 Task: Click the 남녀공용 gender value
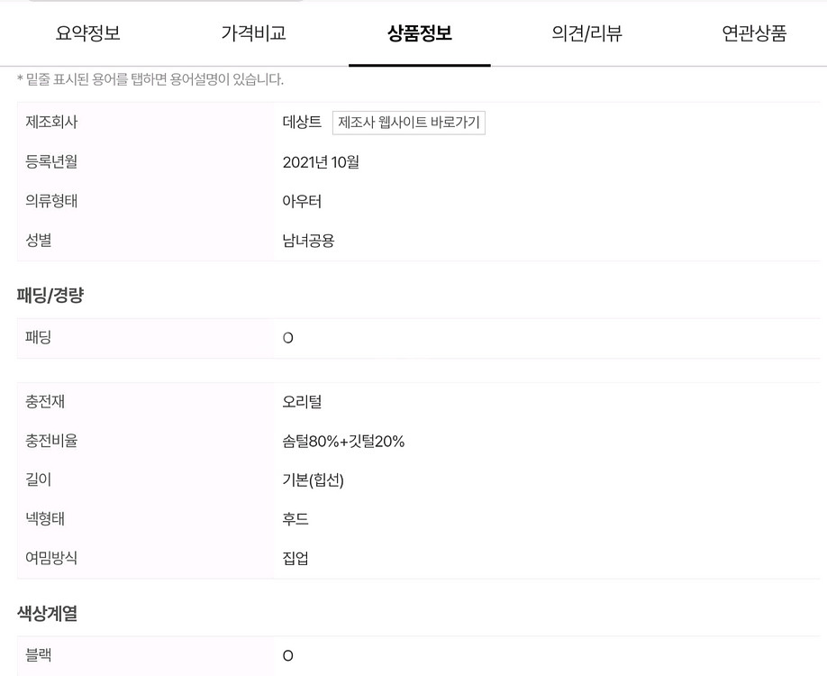[x=308, y=241]
